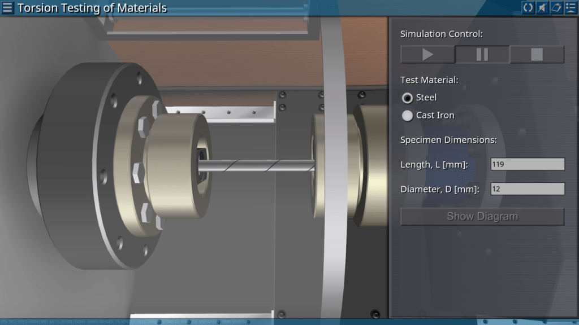
Task: Click the Length L input field
Action: tap(527, 164)
